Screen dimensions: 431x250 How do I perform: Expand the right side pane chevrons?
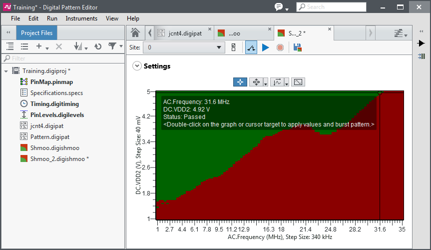click(x=422, y=31)
